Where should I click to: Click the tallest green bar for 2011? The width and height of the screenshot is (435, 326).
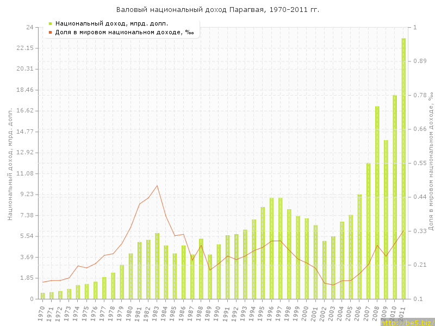click(x=403, y=168)
